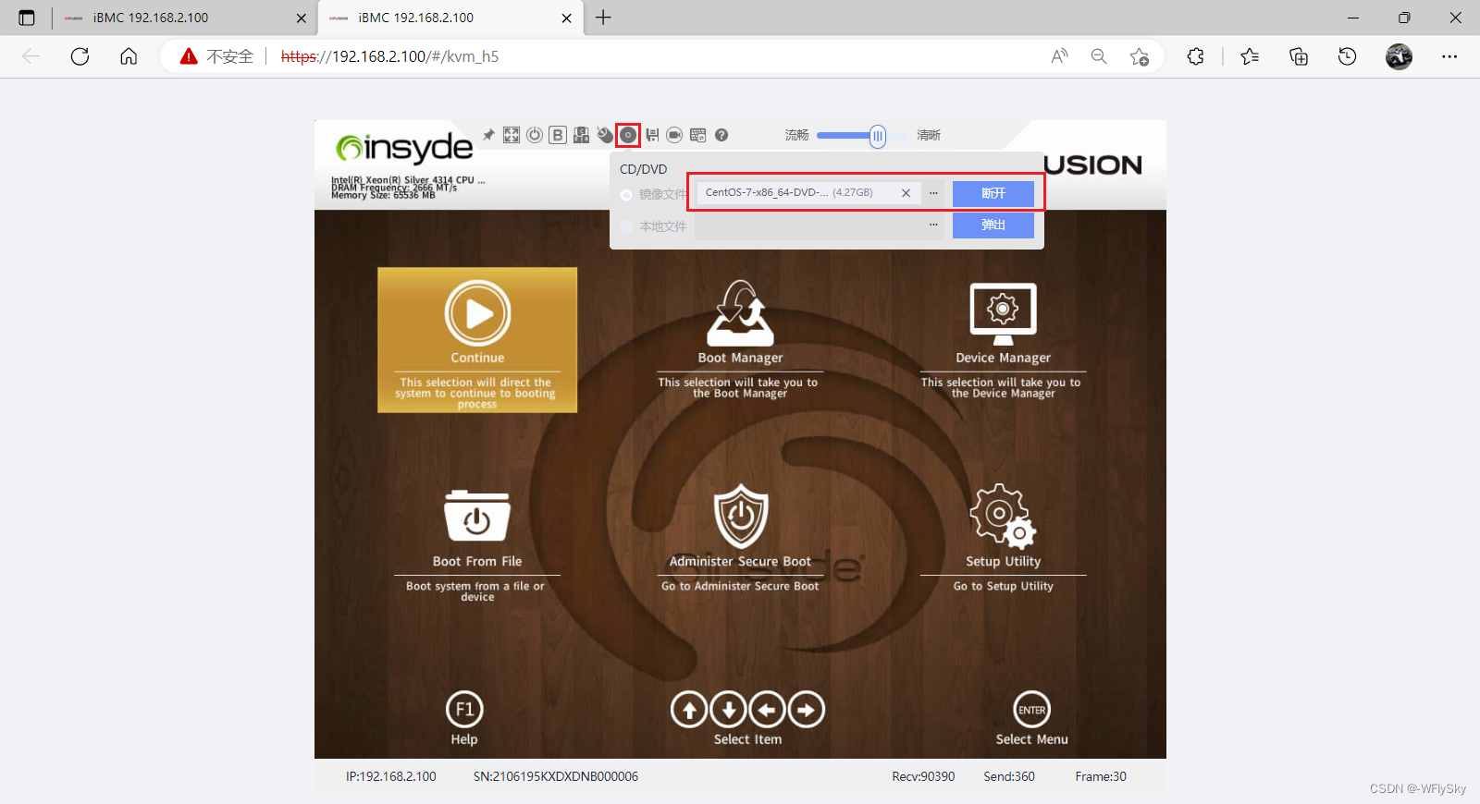1480x804 pixels.
Task: Open browser extensions menu
Action: pyautogui.click(x=1196, y=56)
